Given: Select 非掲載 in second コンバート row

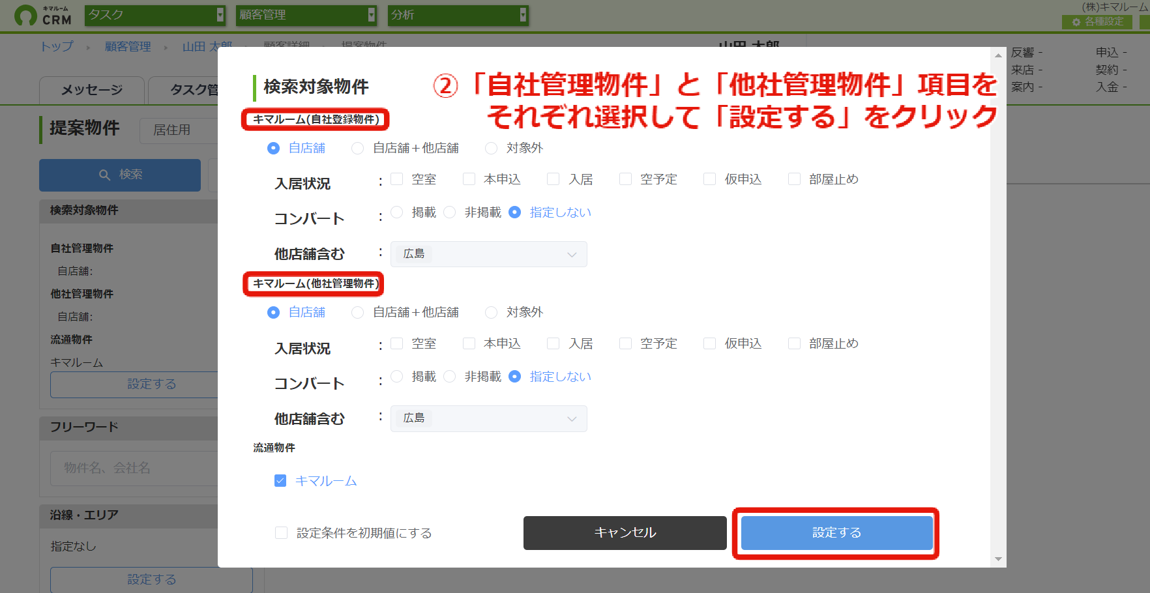Looking at the screenshot, I should pyautogui.click(x=449, y=377).
